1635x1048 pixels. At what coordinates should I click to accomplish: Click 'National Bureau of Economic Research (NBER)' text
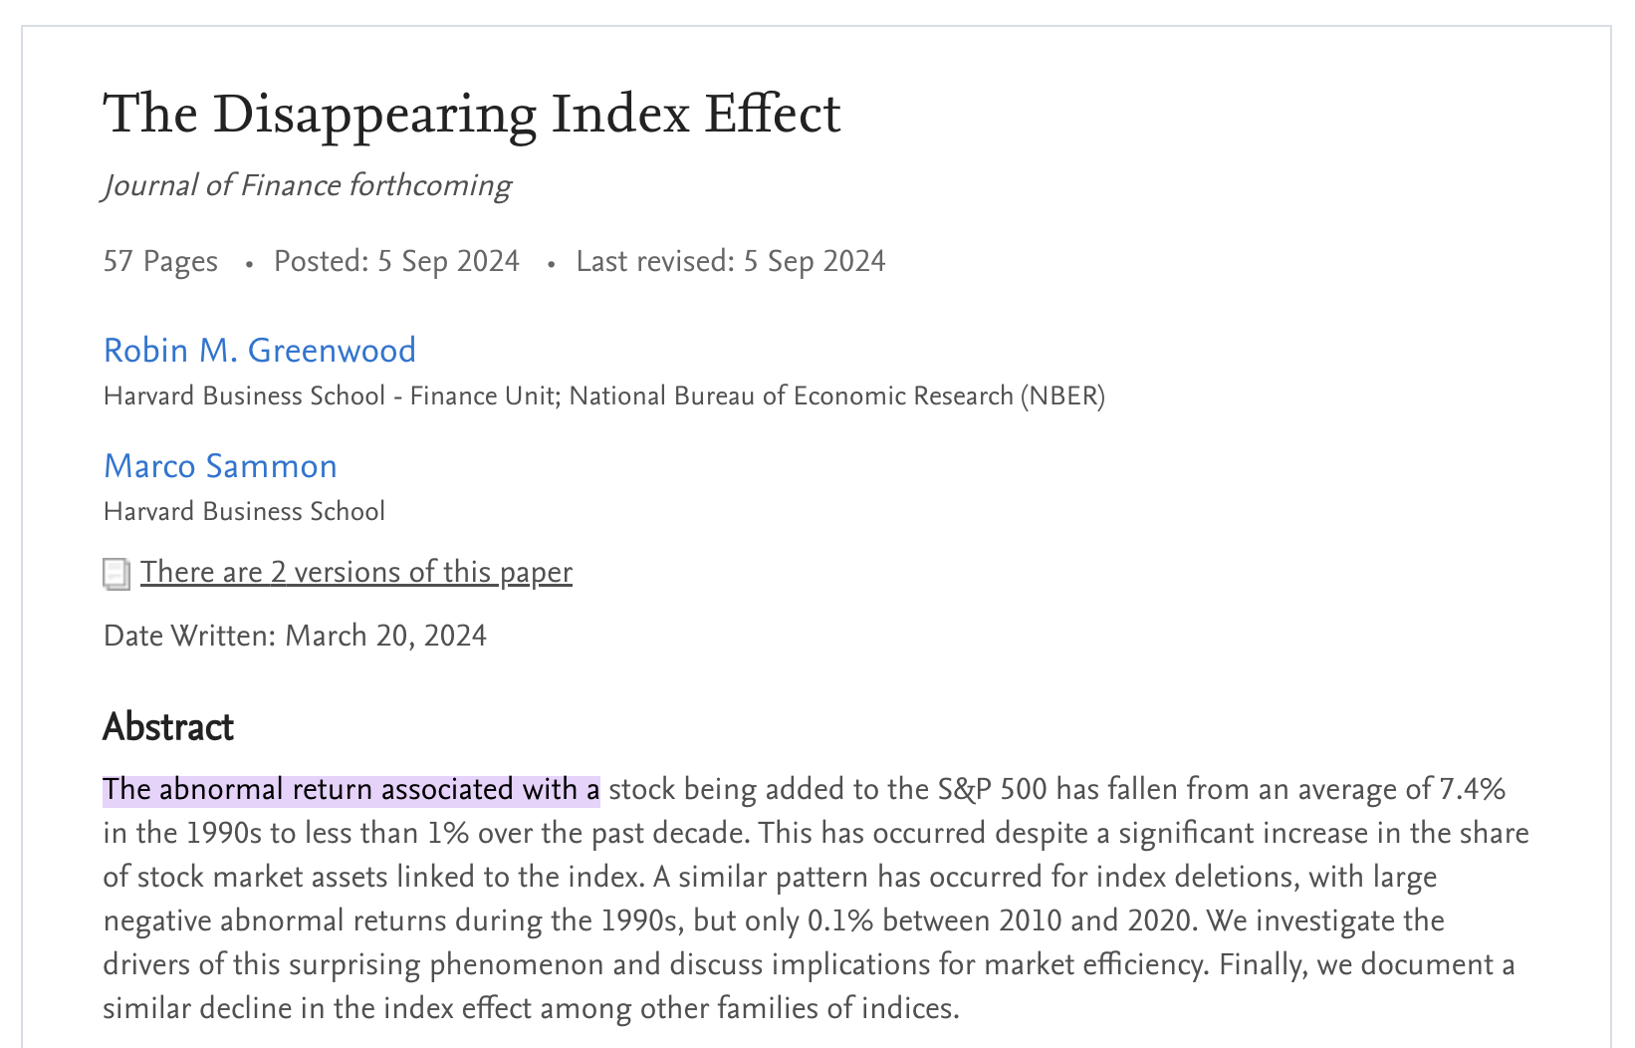pyautogui.click(x=836, y=396)
